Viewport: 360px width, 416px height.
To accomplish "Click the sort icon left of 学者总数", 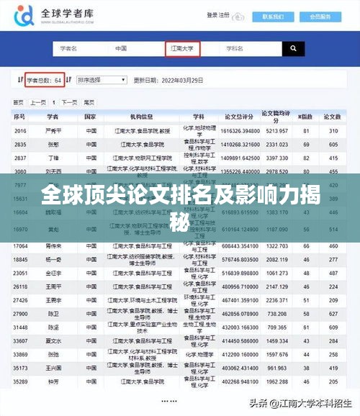I will pos(21,79).
